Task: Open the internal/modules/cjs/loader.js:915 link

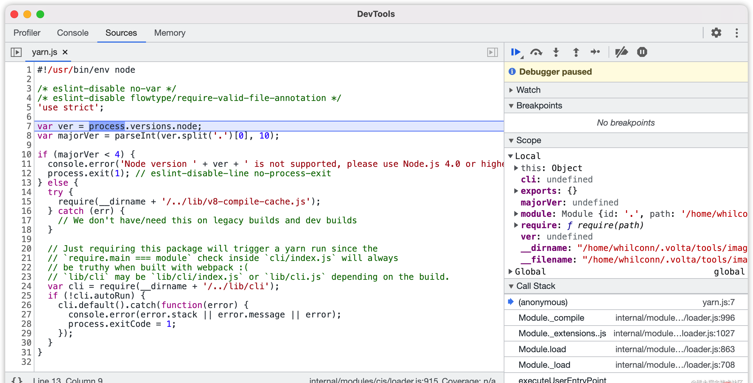Action: point(374,380)
